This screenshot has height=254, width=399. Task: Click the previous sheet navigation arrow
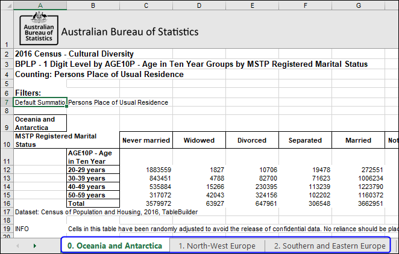click(17, 246)
